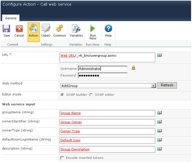Click insert reference icon beside URL field
Viewport: 192px width, 162px height.
click(x=160, y=55)
